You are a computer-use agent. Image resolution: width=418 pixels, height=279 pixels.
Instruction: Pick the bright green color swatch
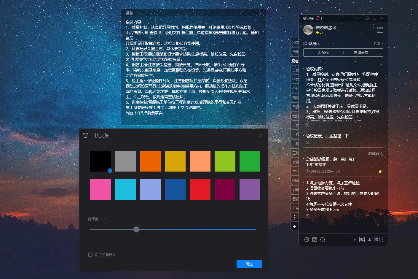pyautogui.click(x=250, y=161)
